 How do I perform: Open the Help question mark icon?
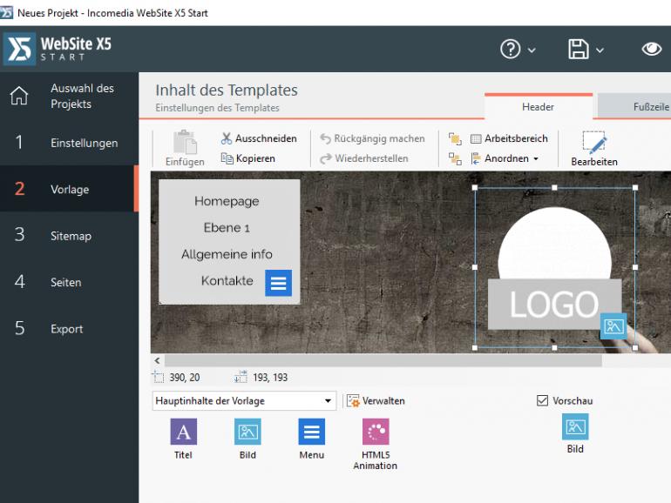coord(510,49)
